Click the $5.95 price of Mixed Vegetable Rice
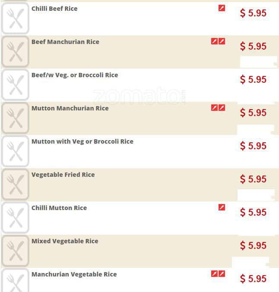The width and height of the screenshot is (279, 292). (x=253, y=245)
